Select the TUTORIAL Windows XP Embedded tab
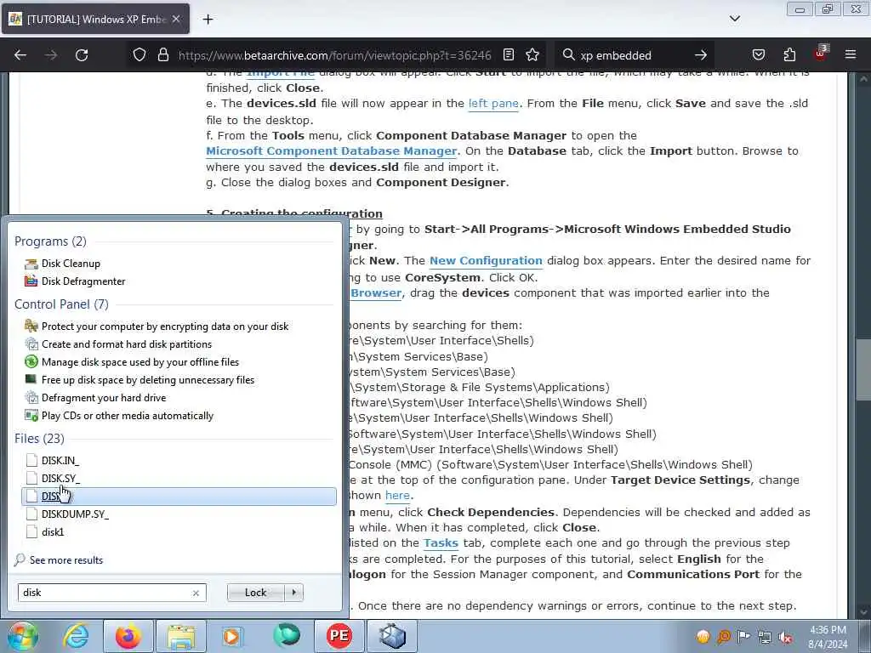The image size is (871, 653). (95, 19)
